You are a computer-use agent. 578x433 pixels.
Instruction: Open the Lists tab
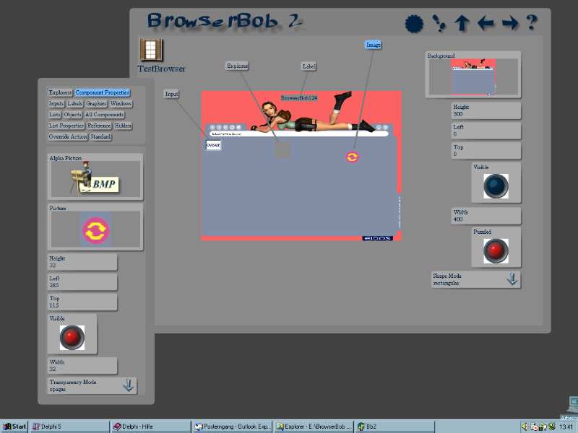tap(55, 115)
